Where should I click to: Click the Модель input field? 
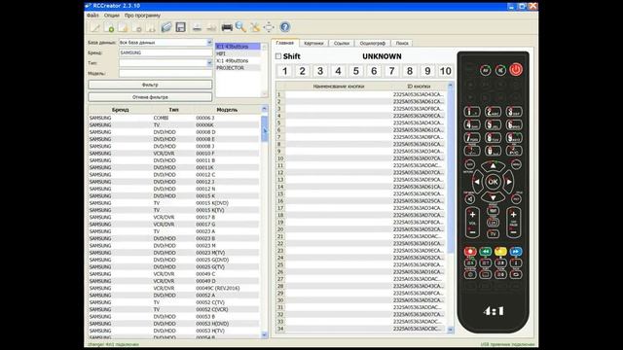pos(165,73)
